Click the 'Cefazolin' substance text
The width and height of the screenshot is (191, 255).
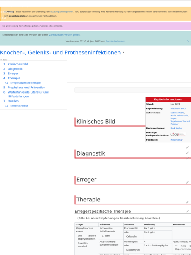coord(132,236)
